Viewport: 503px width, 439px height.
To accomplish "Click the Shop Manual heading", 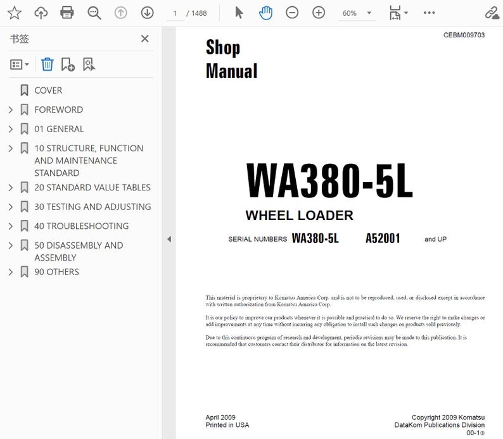I will pos(232,59).
